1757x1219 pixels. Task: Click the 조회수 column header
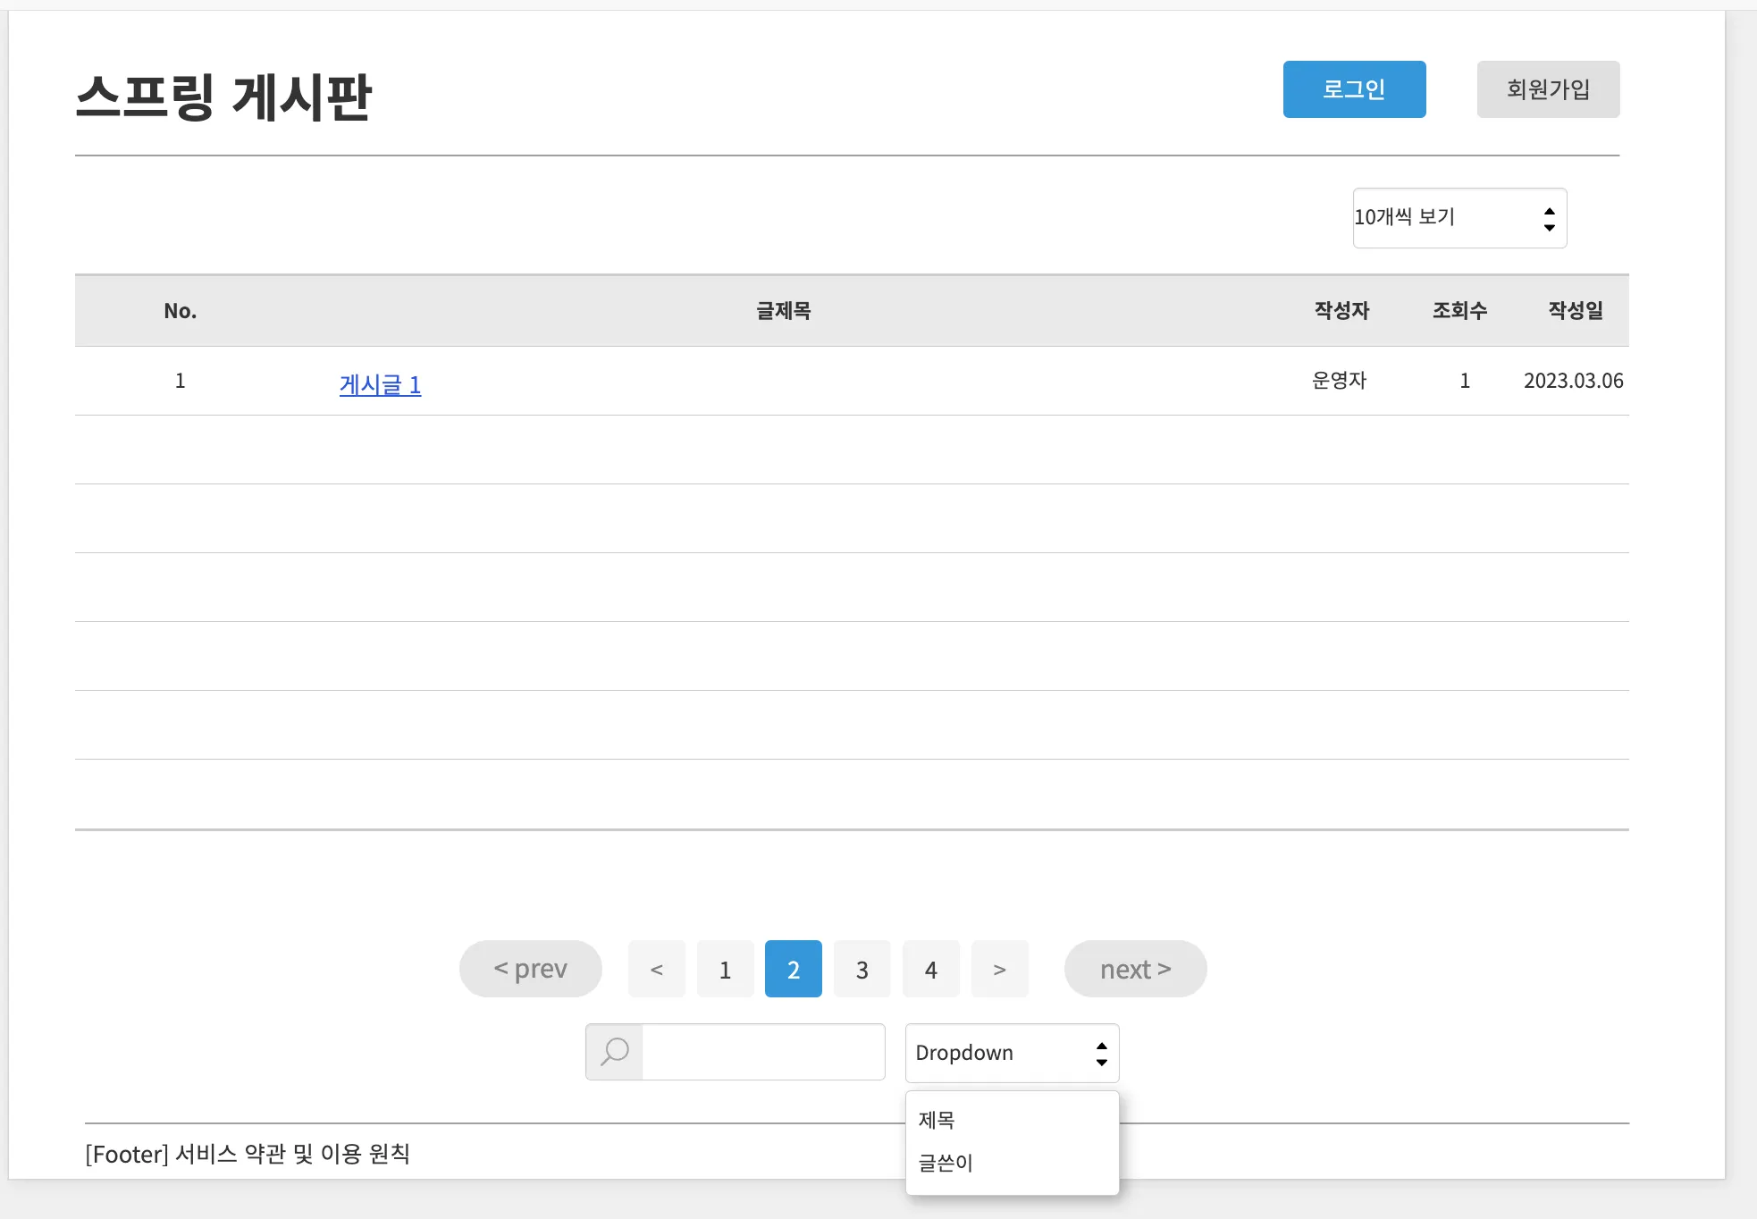point(1459,310)
